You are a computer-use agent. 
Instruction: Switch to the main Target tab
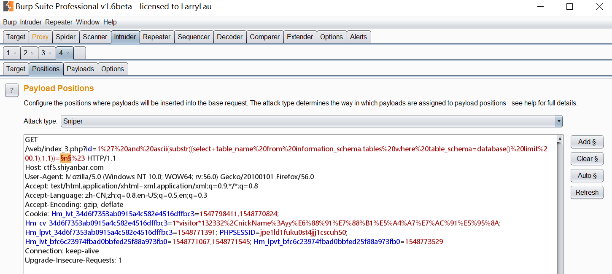[16, 37]
